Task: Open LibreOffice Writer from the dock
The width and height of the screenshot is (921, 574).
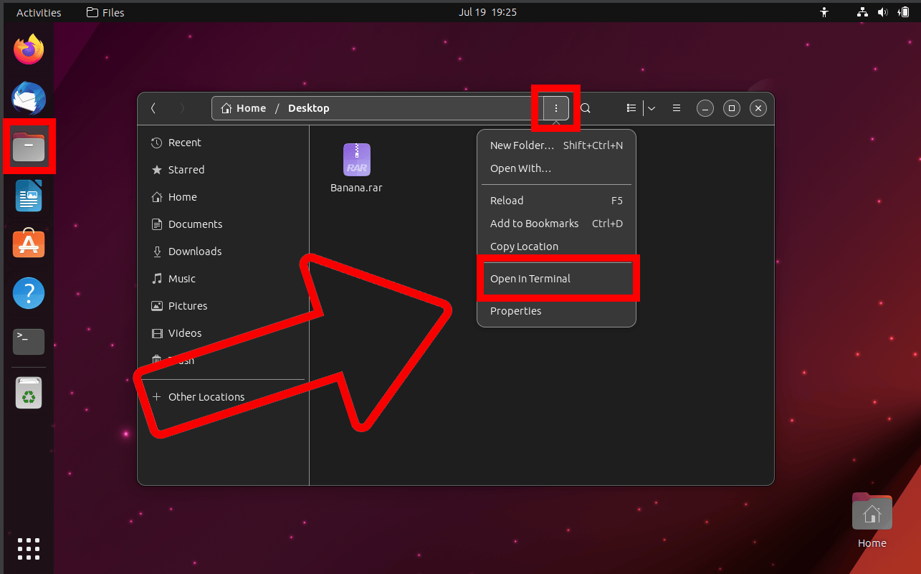Action: click(28, 196)
